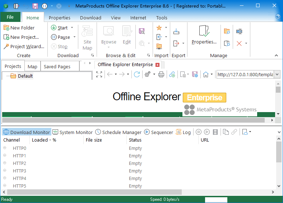Expand the Download group dialog launcher

tap(92, 55)
